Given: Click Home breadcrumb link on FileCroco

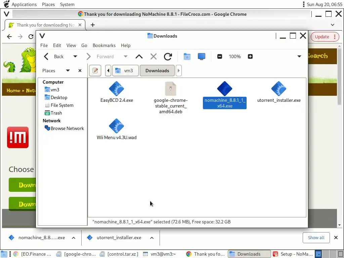Looking at the screenshot, I should 13,91.
